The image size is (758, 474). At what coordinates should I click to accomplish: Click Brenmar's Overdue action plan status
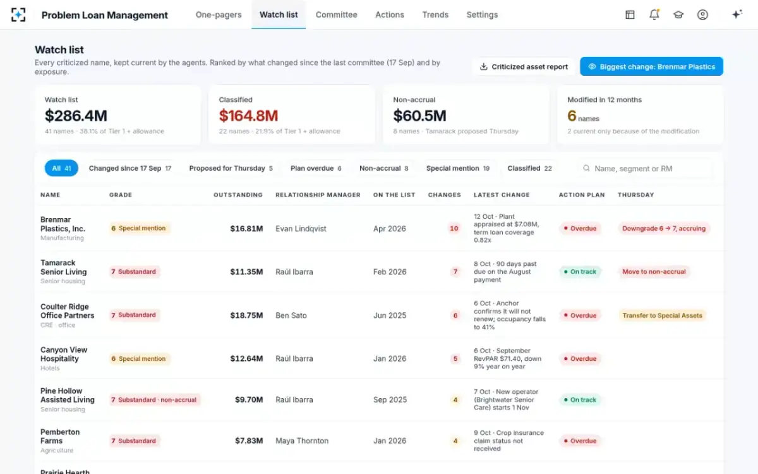(x=580, y=228)
